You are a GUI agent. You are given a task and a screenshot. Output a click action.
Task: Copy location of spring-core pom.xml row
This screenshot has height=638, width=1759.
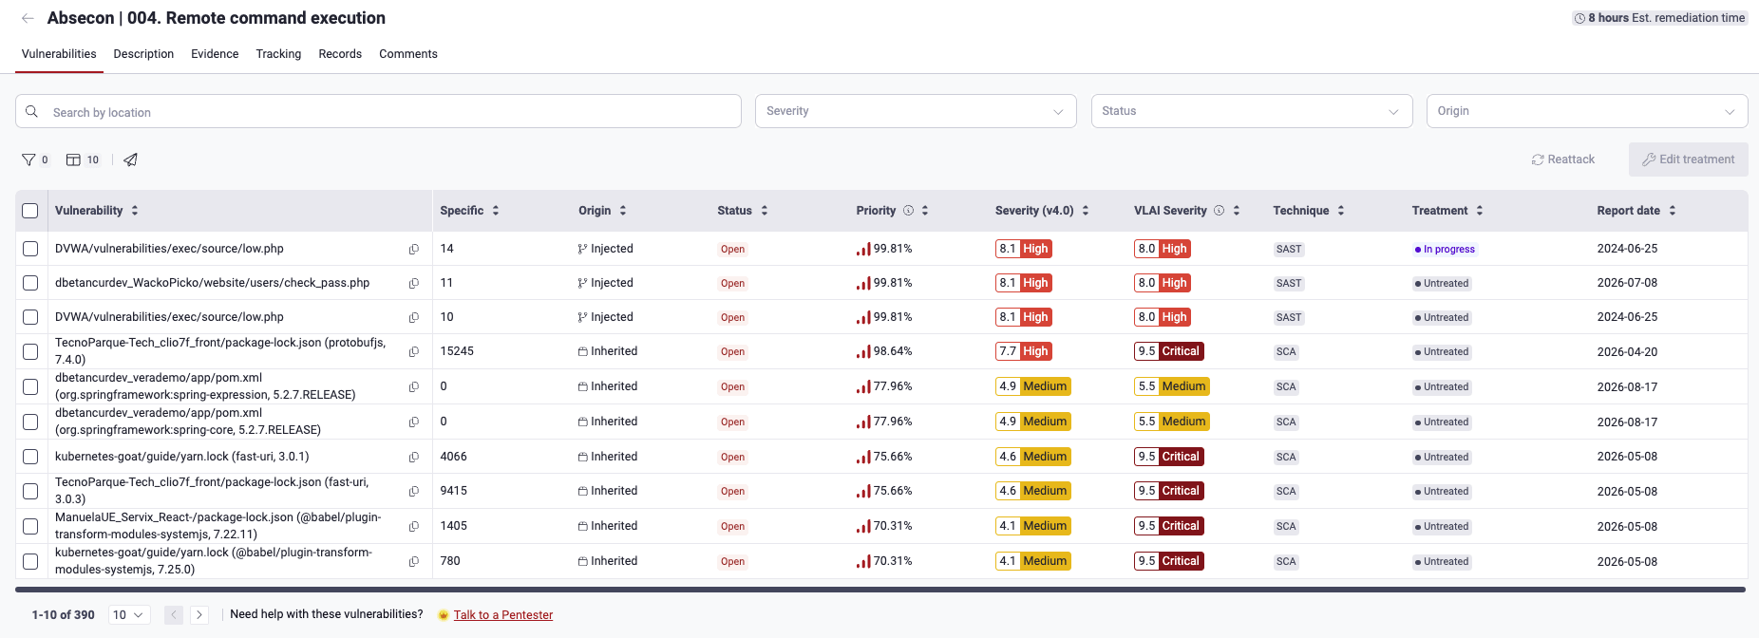pyautogui.click(x=414, y=422)
